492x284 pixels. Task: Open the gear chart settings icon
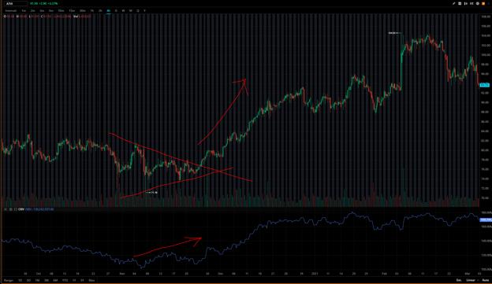pos(478,3)
